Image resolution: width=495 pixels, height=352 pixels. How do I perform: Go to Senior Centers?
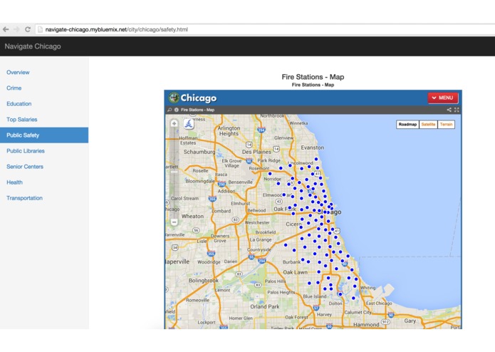coord(25,167)
